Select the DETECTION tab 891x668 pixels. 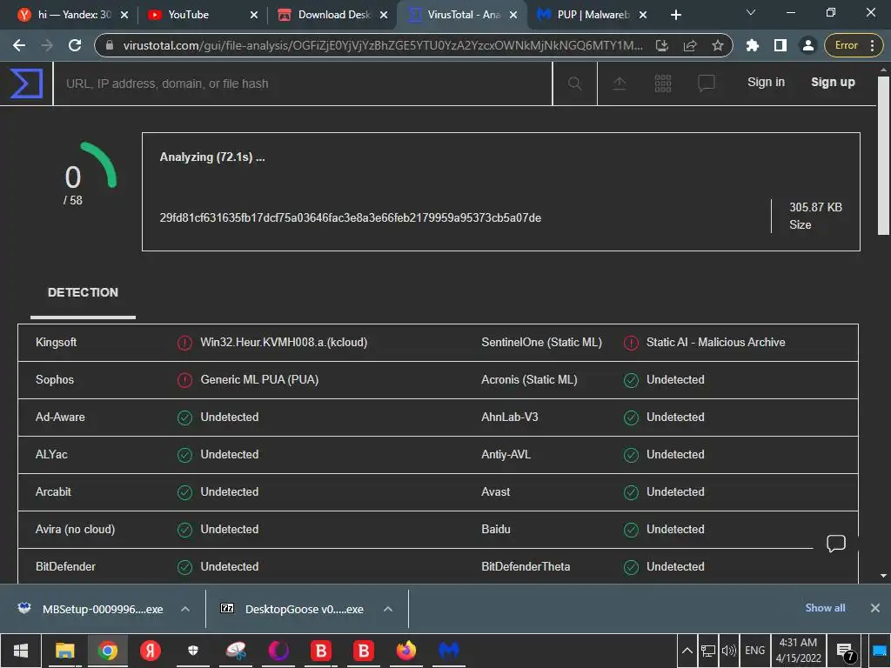pos(83,292)
